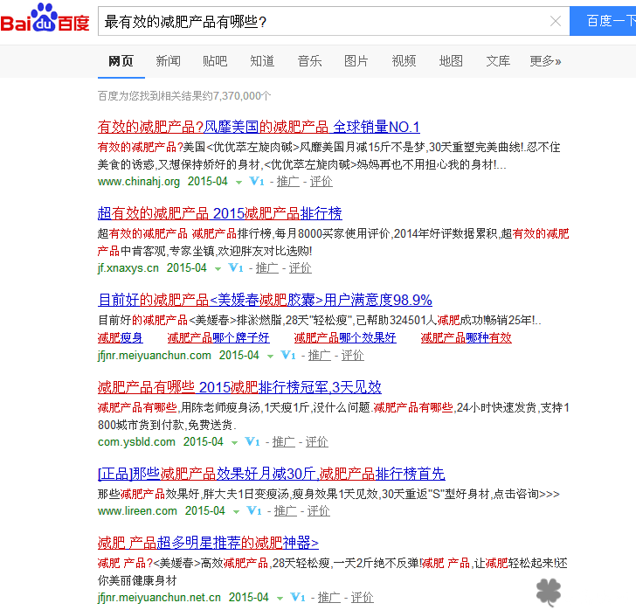This screenshot has width=636, height=610.
Task: Click 推广 link for jfjnr.meiyuanchun.net.cn
Action: (329, 597)
